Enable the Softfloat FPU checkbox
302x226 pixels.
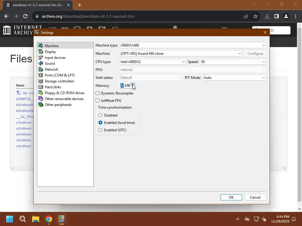tap(97, 101)
